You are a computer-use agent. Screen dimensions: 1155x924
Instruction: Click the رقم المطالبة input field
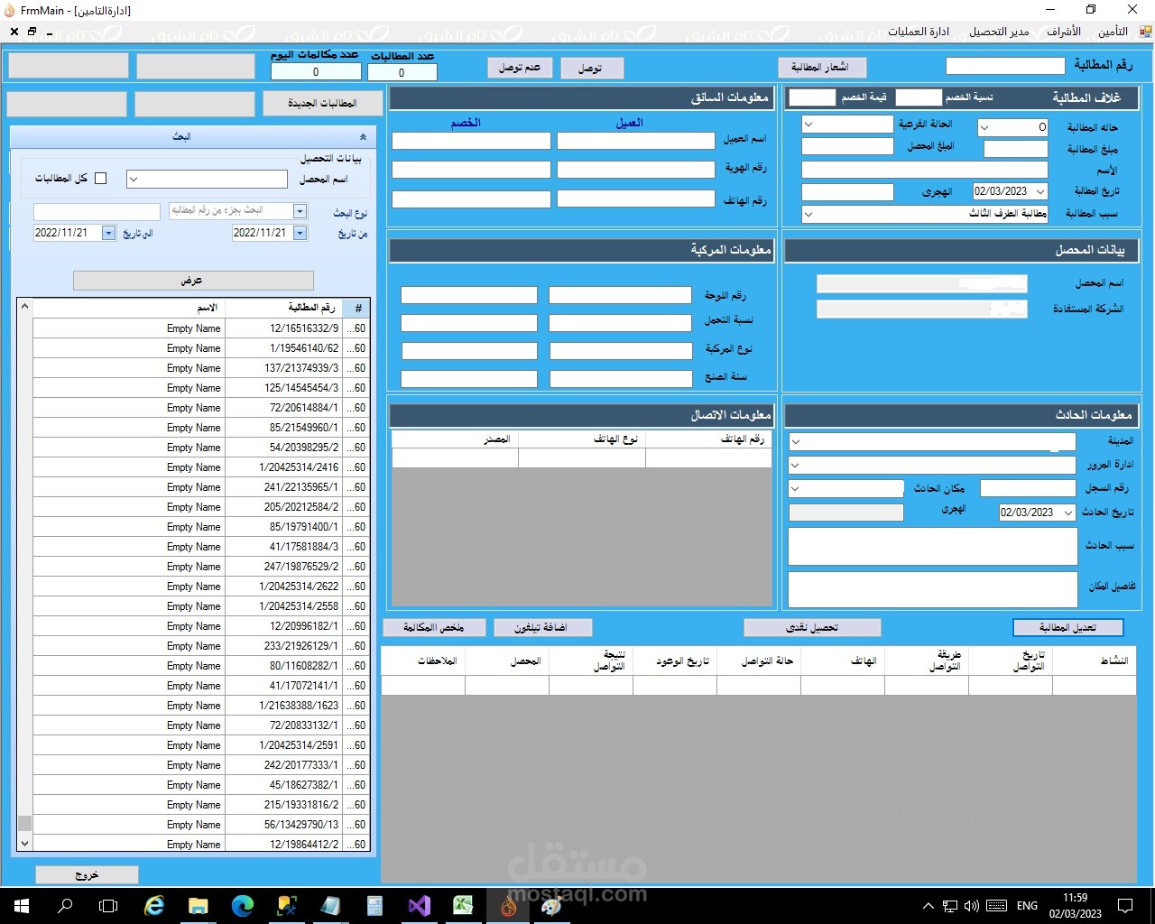pyautogui.click(x=1005, y=66)
